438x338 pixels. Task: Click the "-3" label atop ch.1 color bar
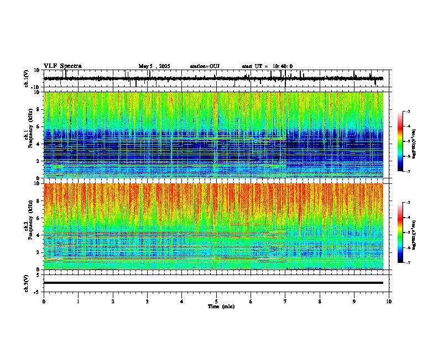[x=408, y=111]
